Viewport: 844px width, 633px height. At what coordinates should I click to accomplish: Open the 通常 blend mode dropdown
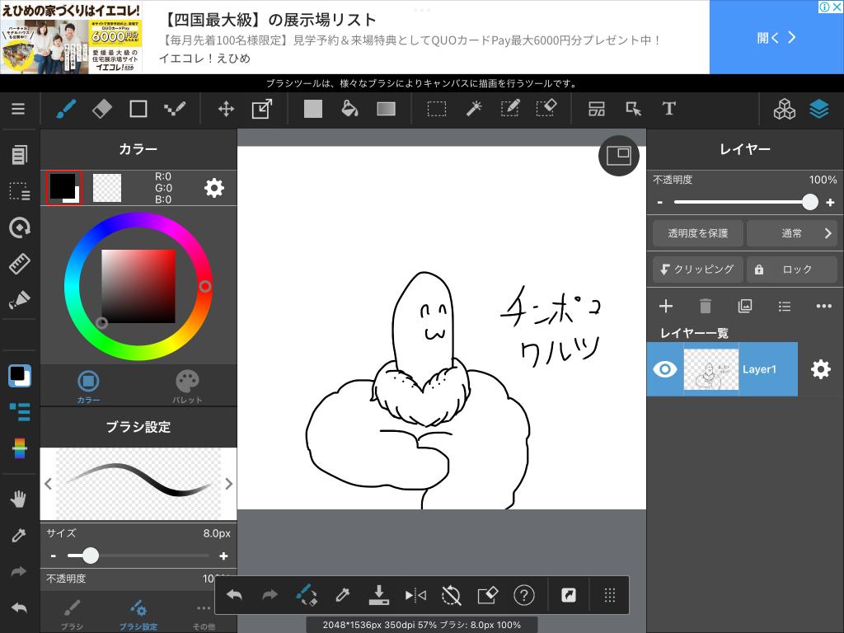(792, 233)
